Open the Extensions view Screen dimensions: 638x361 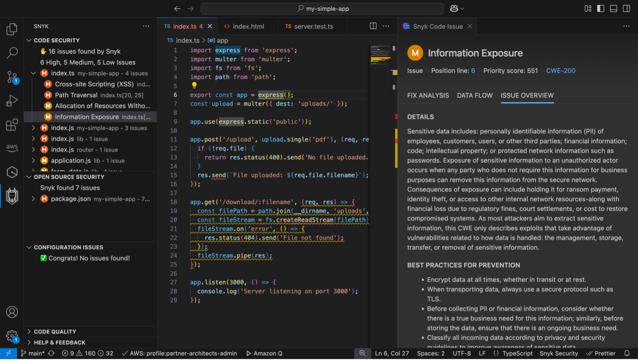point(12,124)
